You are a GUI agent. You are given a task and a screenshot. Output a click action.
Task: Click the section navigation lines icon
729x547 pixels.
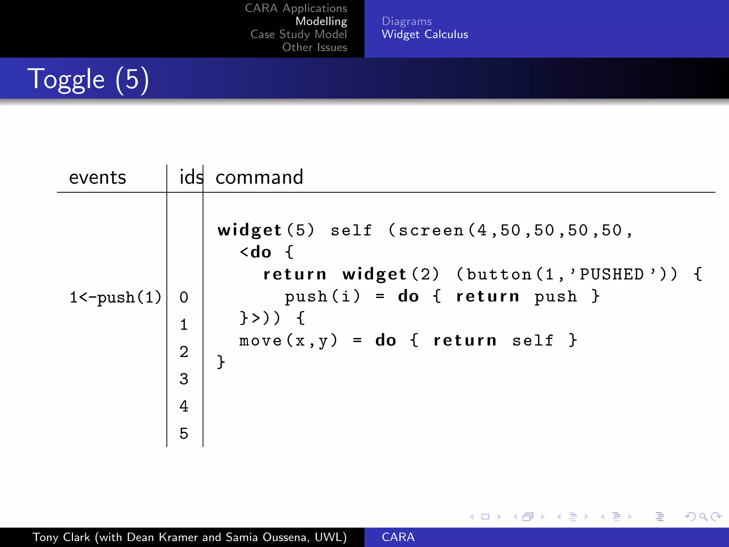(x=616, y=517)
